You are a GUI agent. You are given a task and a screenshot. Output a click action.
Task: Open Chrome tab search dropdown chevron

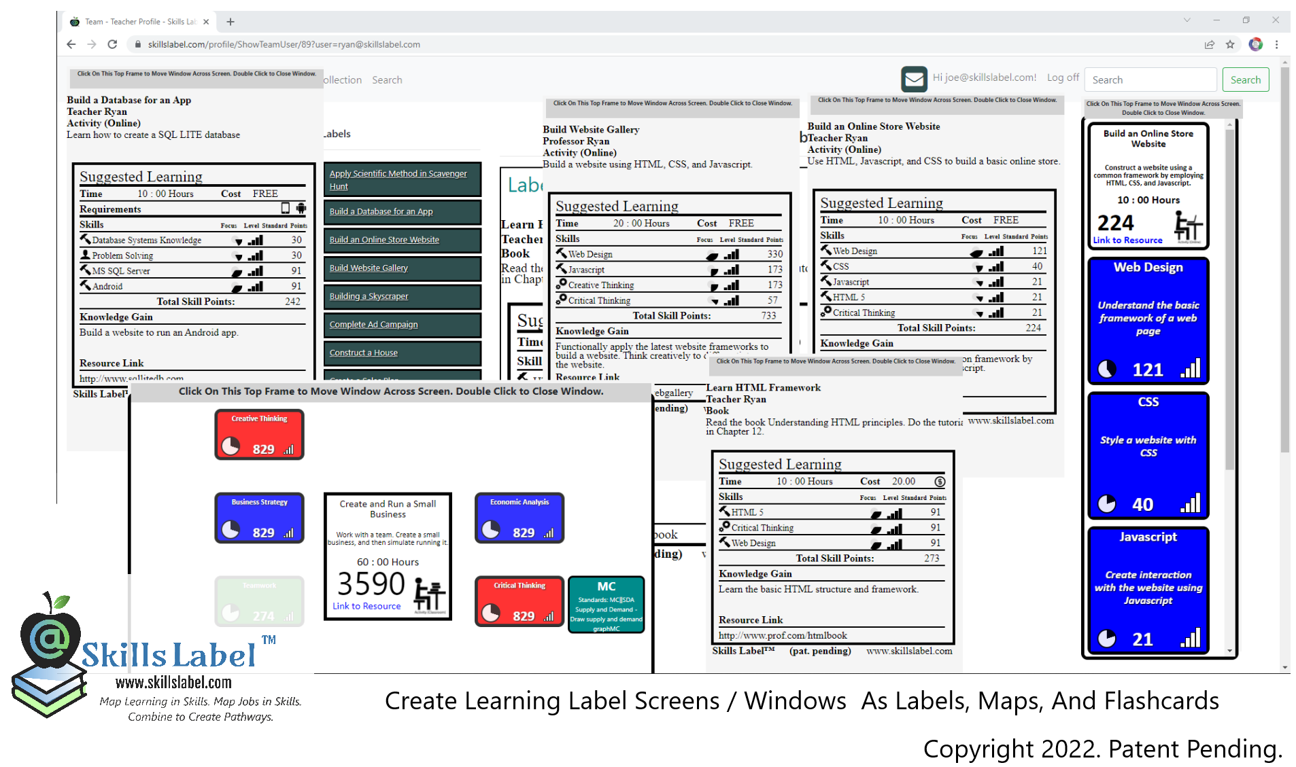coord(1187,20)
